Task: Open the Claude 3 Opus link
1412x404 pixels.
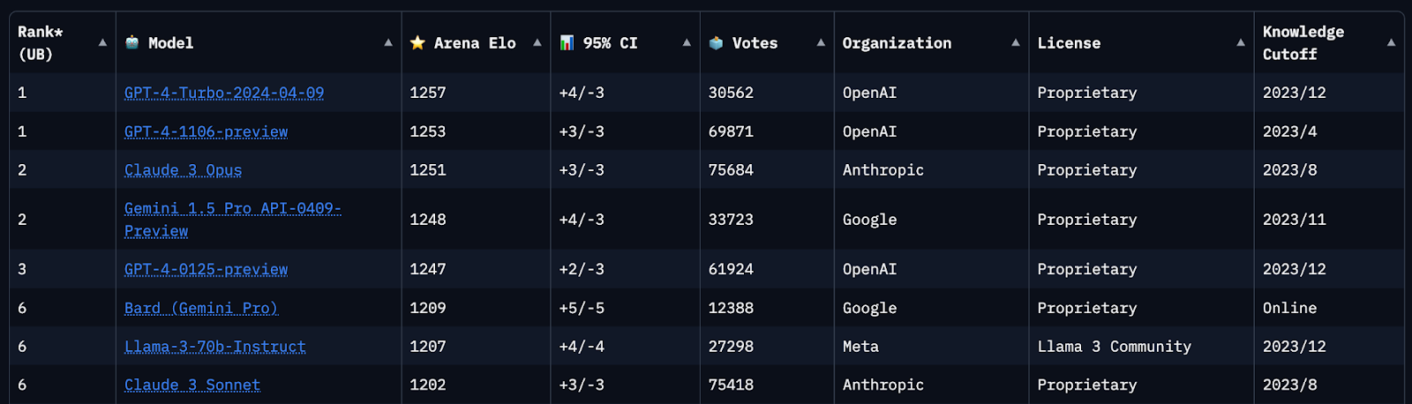Action: (x=183, y=170)
